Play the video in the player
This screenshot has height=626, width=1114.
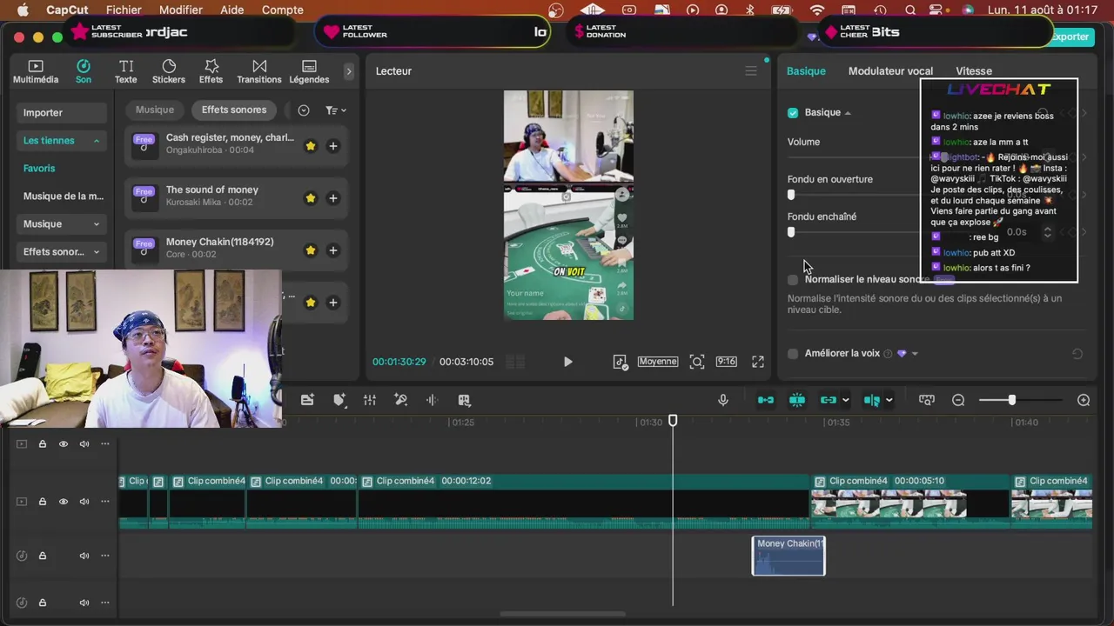(567, 362)
